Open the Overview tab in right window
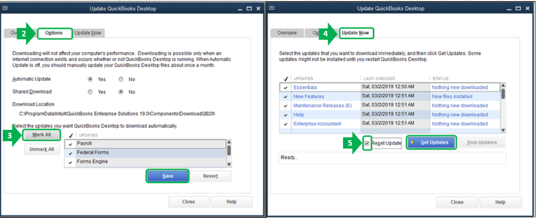The image size is (536, 218). 287,33
